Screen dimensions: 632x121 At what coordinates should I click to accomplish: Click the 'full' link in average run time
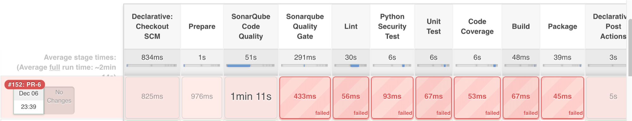54,67
